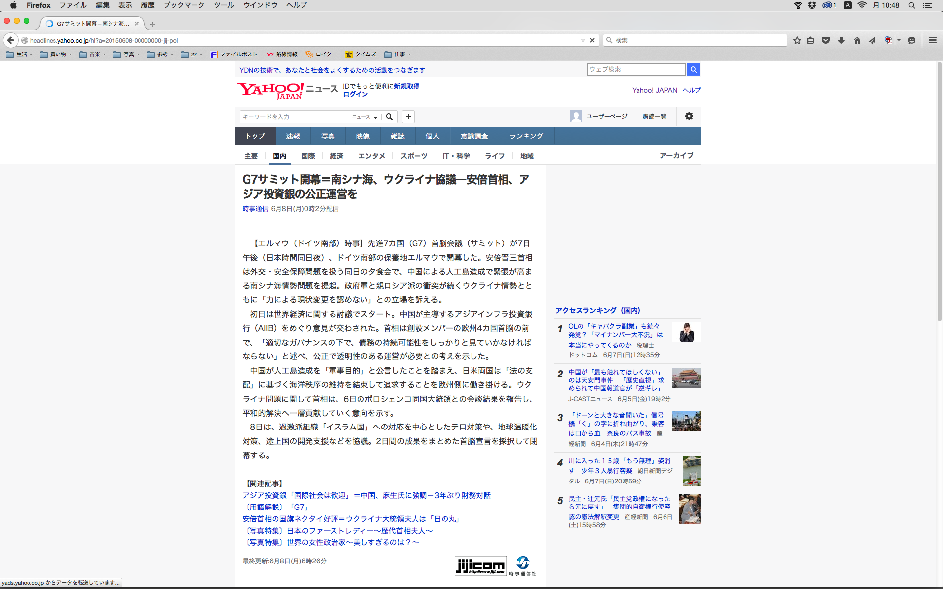Viewport: 943px width, 589px height.
Task: Bookmark this page with the star icon
Action: pyautogui.click(x=797, y=40)
